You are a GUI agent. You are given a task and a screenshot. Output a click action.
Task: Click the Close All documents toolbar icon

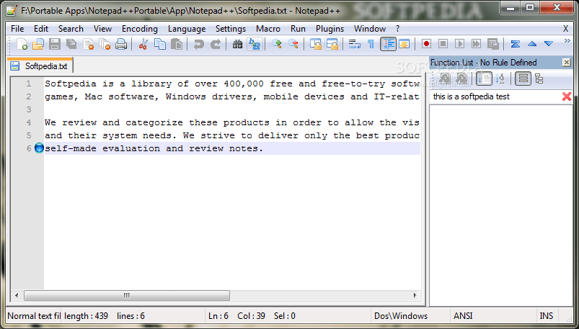(105, 44)
